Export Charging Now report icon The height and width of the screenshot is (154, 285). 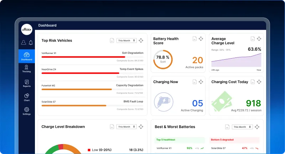click(x=195, y=82)
